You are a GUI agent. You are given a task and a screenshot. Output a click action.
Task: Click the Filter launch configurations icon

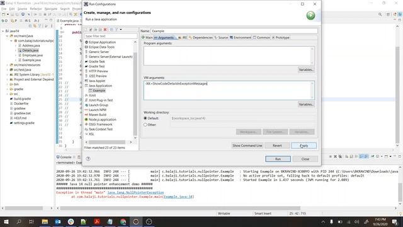click(116, 30)
